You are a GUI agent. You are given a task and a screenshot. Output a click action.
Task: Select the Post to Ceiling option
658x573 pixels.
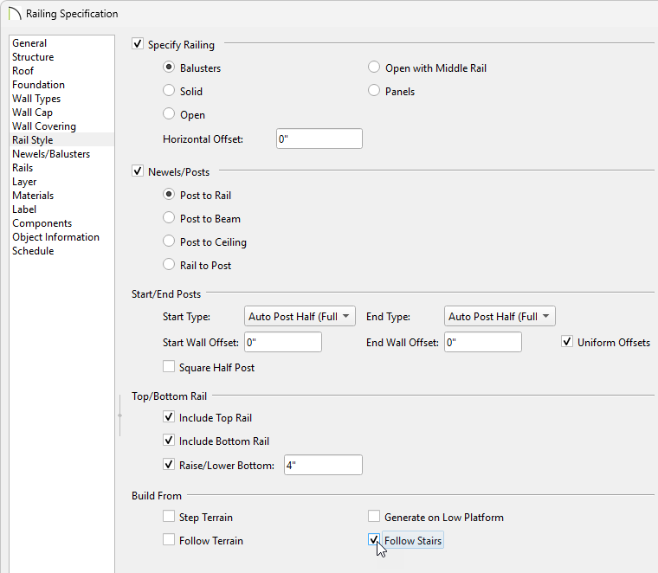tap(169, 241)
